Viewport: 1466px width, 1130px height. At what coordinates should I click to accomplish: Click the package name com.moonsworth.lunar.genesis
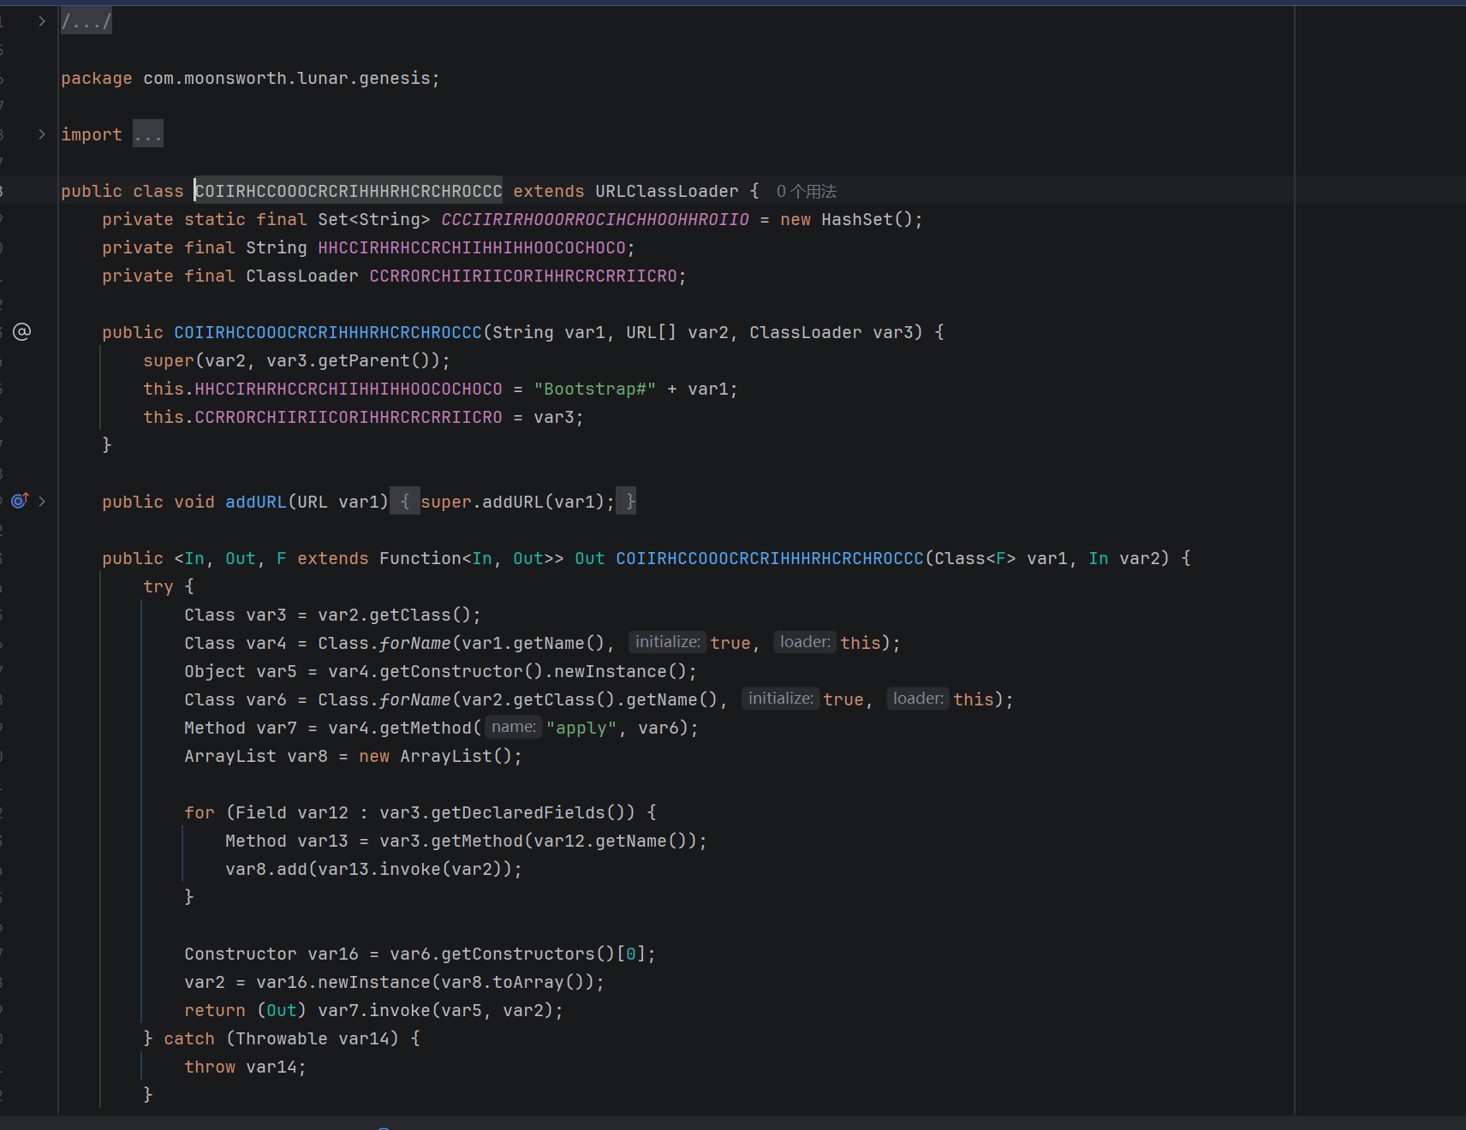pyautogui.click(x=290, y=78)
